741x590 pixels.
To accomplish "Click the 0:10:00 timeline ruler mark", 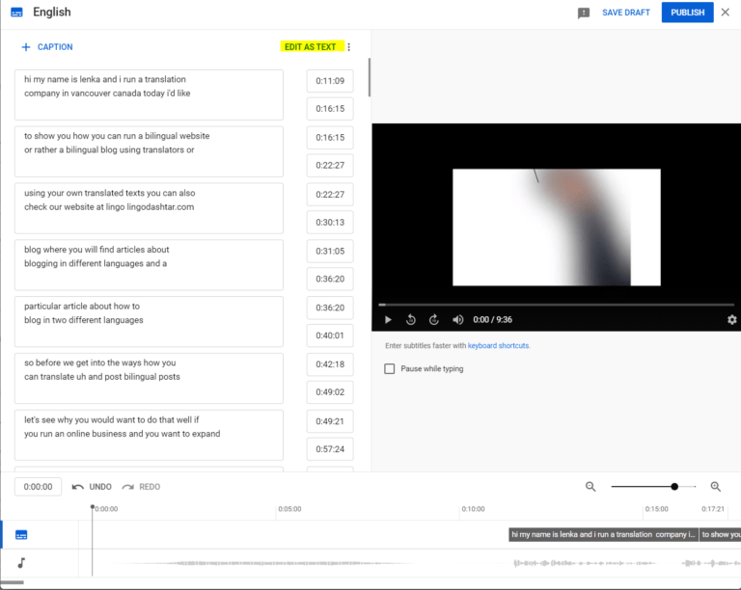I will click(x=473, y=509).
